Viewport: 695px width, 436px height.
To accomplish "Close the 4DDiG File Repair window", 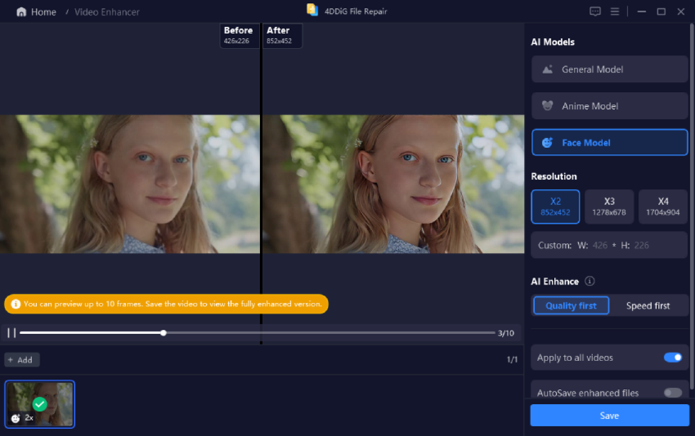I will [x=681, y=11].
